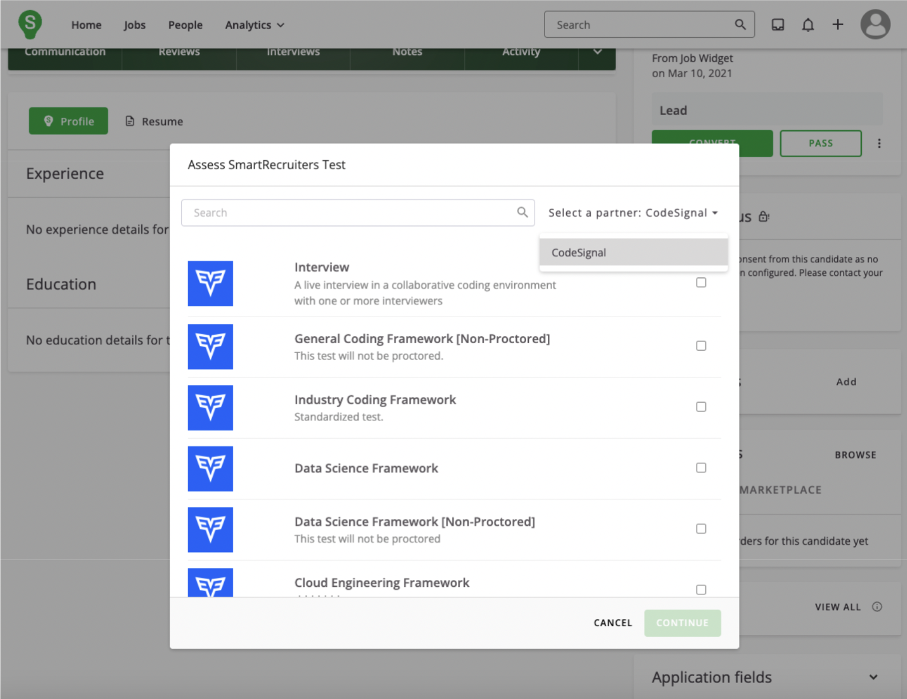907x699 pixels.
Task: Check the Interview assessment checkbox
Action: [701, 283]
